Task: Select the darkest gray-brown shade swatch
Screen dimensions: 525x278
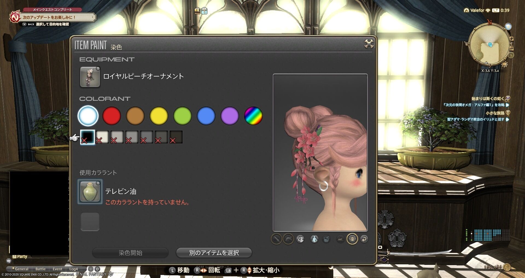Action: [176, 137]
